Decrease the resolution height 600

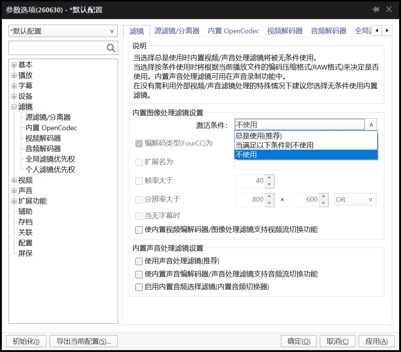324,203
